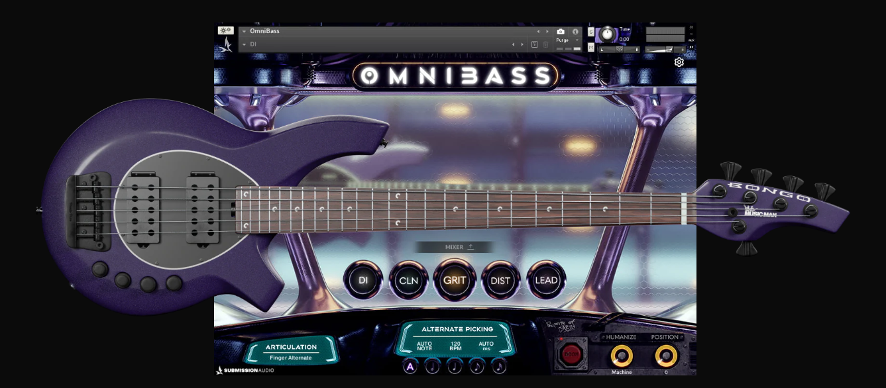Click the Machine humanize value label
Screen dimensions: 886x388
622,372
